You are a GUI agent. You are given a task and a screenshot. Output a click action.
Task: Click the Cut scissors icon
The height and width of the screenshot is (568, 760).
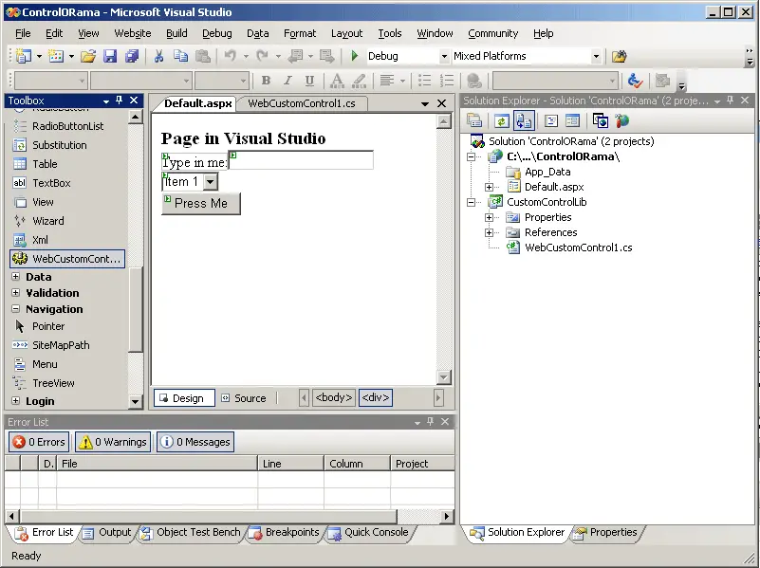pyautogui.click(x=158, y=56)
